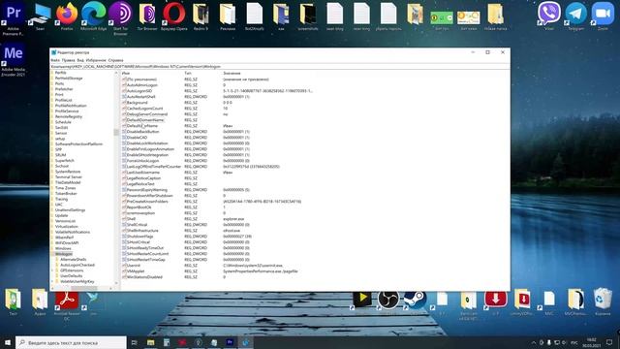This screenshot has width=620, height=349.
Task: Open the Правка menu
Action: click(x=68, y=60)
